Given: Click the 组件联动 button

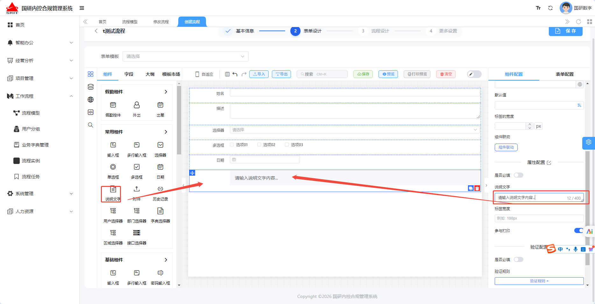Looking at the screenshot, I should pos(506,147).
